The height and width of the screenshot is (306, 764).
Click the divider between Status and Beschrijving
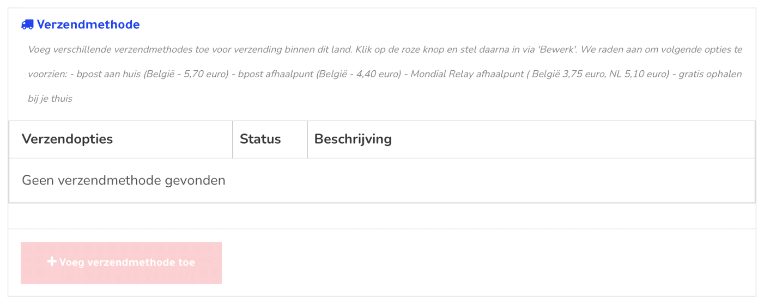[x=307, y=139]
